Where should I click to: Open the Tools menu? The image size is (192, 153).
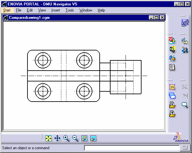pyautogui.click(x=70, y=10)
